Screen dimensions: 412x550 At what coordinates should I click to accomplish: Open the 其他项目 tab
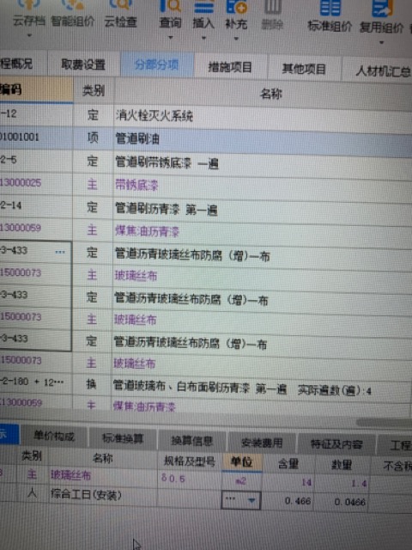pos(304,69)
